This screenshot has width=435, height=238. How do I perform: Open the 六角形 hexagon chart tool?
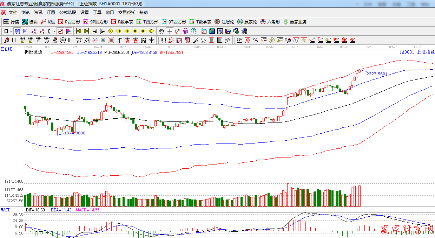tap(270, 22)
